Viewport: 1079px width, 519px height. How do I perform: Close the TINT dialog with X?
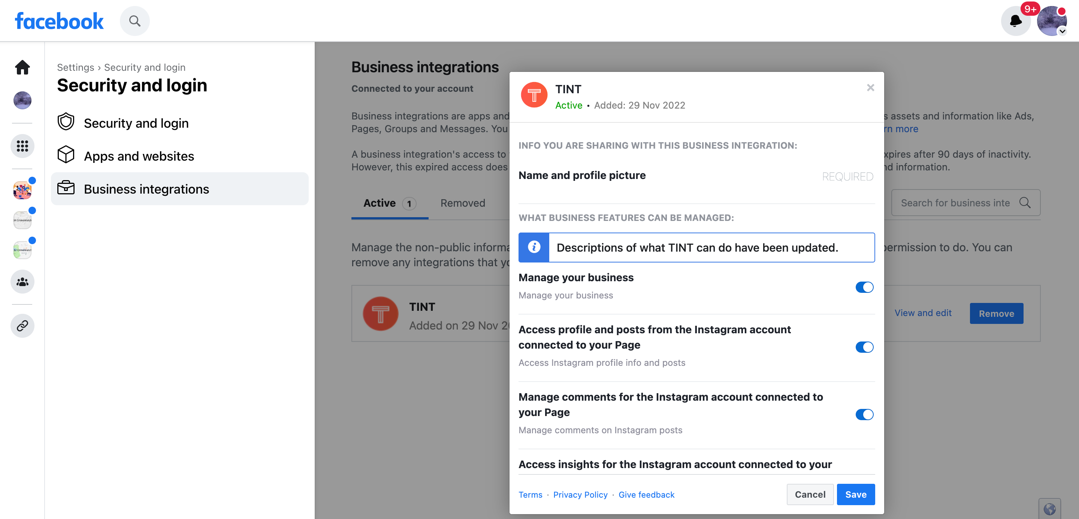[x=870, y=88]
